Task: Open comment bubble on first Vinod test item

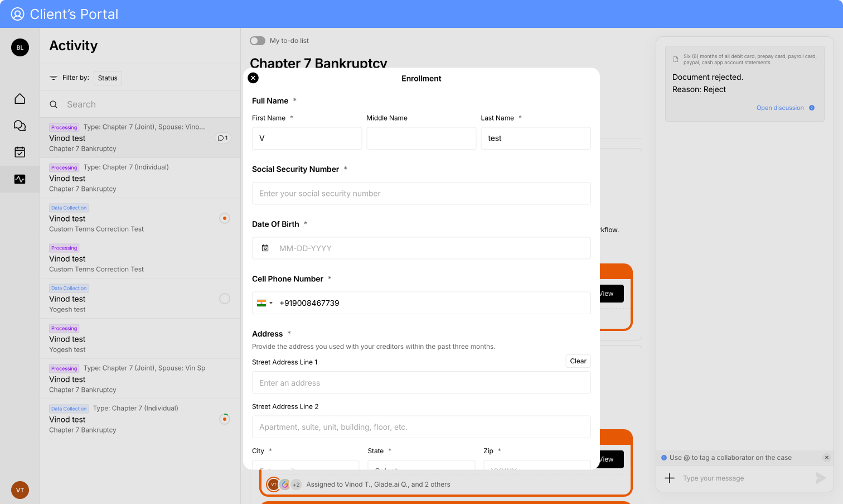Action: (222, 138)
